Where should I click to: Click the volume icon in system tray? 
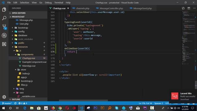[179, 108]
